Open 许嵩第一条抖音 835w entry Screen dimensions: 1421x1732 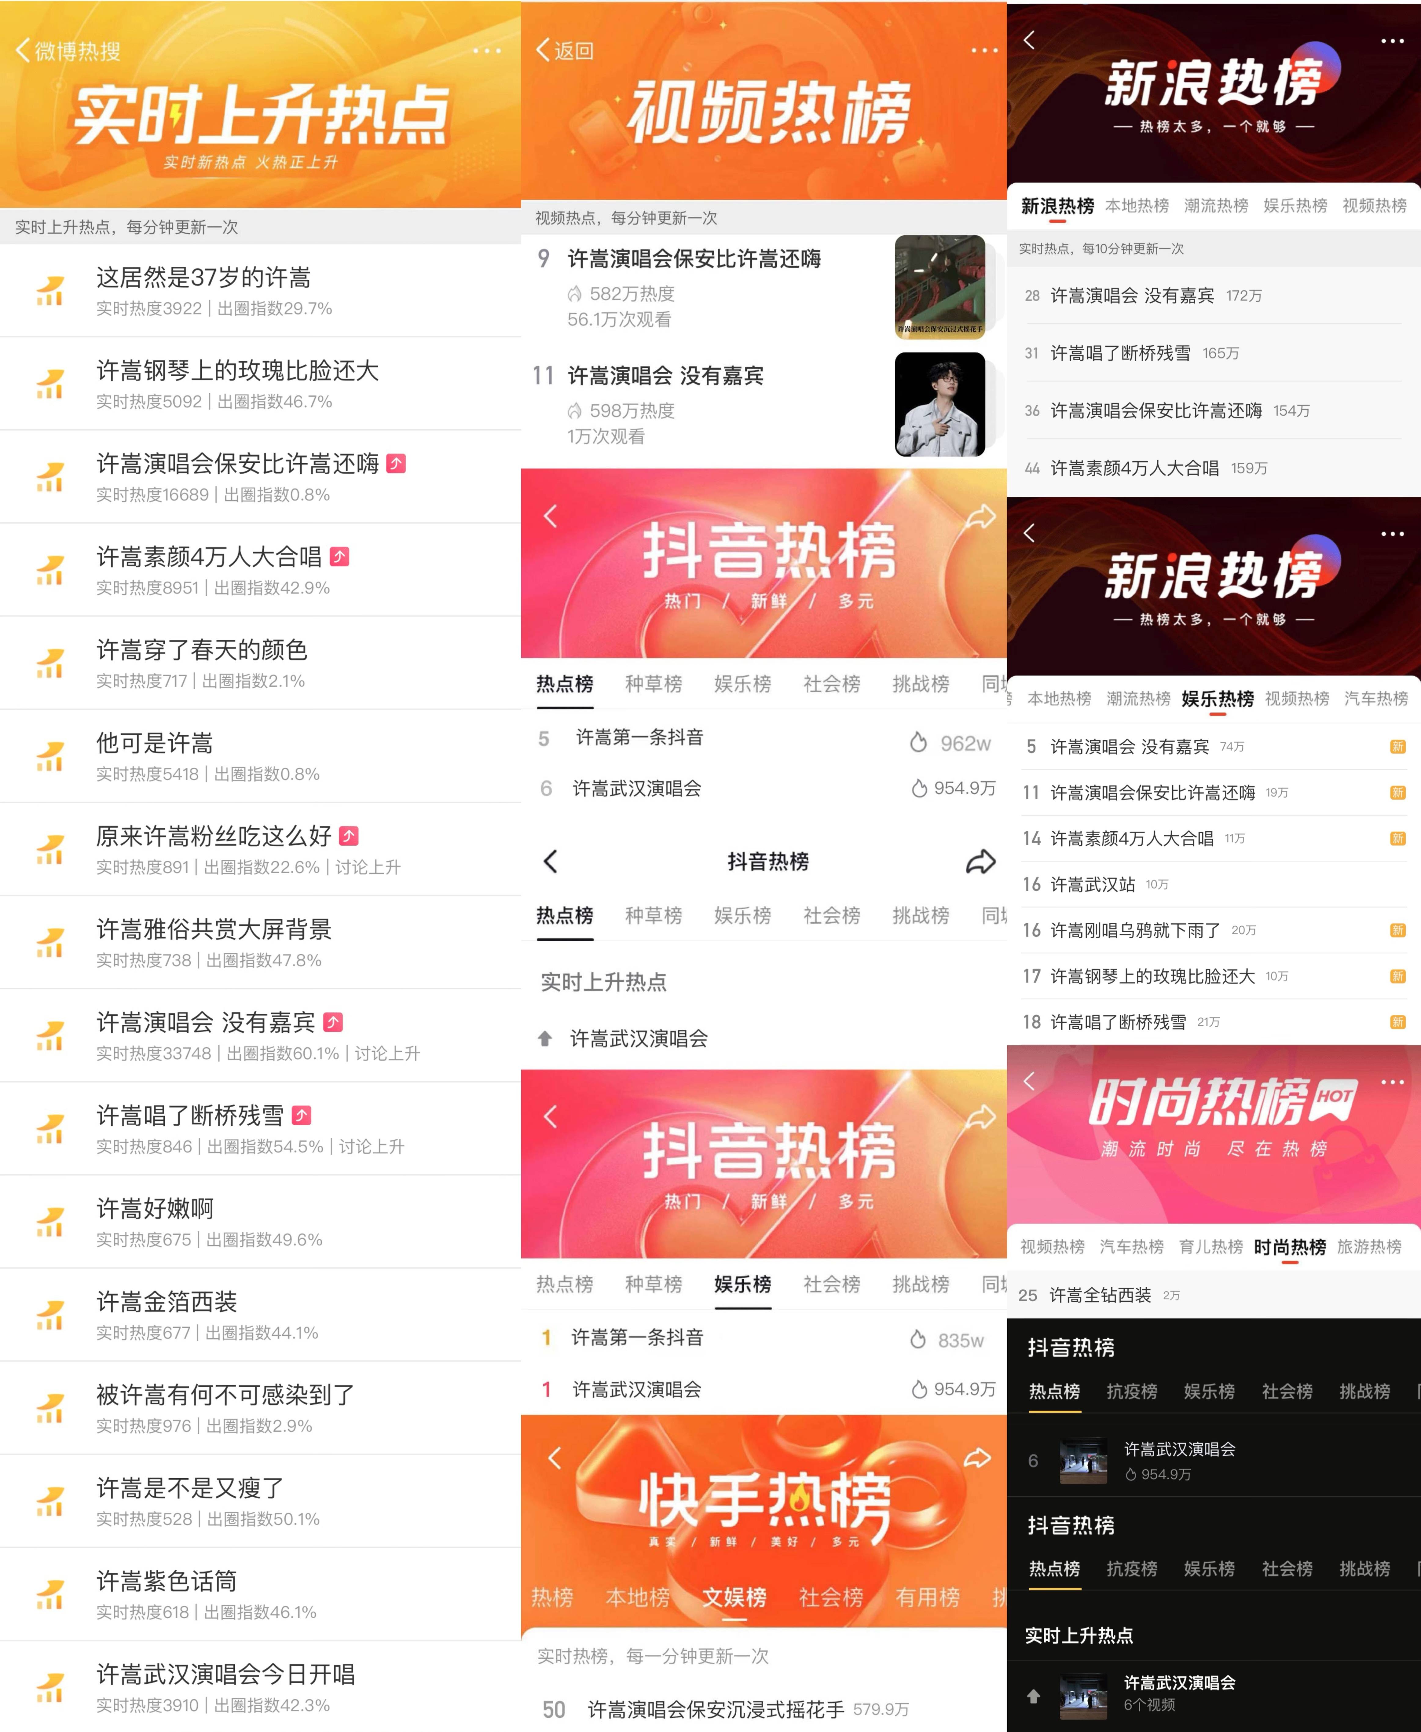click(764, 1338)
